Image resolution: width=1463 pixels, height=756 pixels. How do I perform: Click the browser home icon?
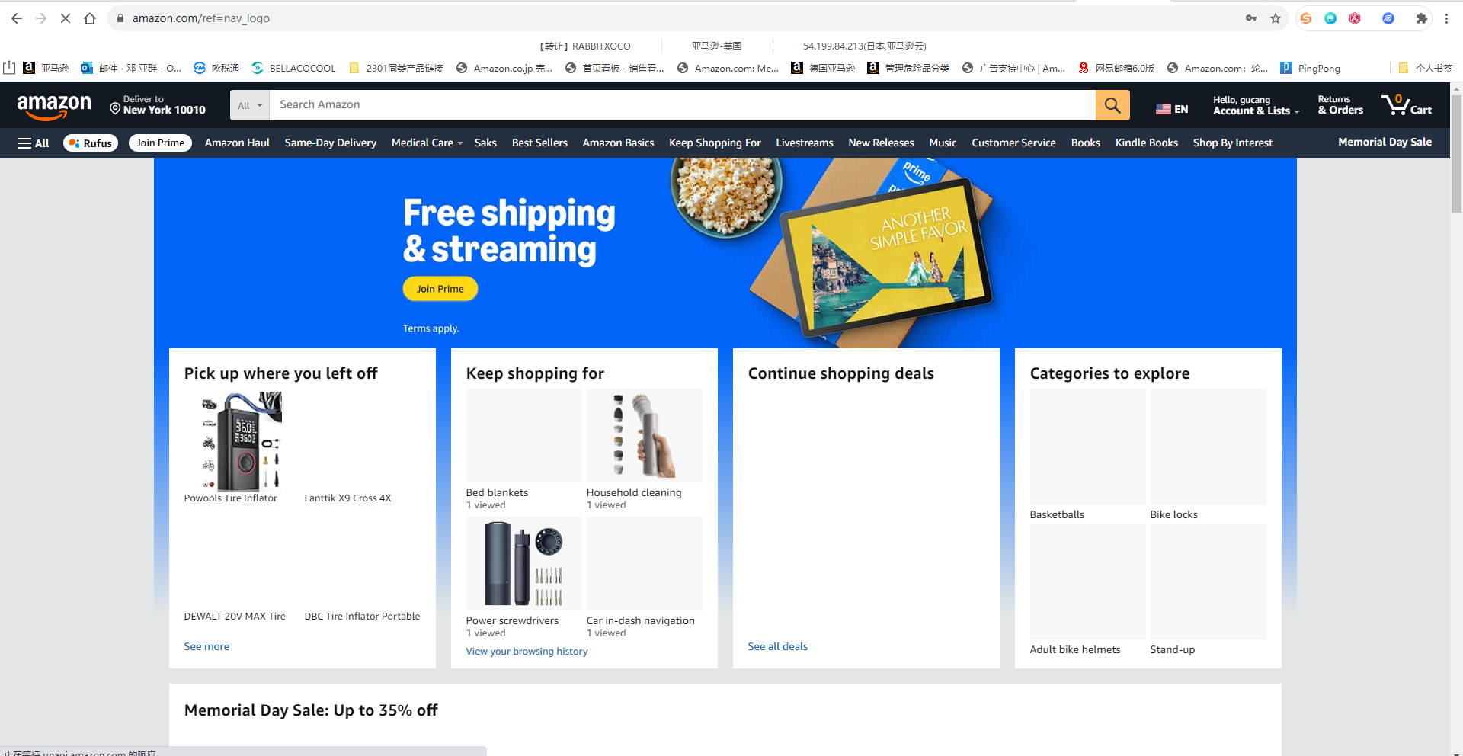click(x=90, y=18)
